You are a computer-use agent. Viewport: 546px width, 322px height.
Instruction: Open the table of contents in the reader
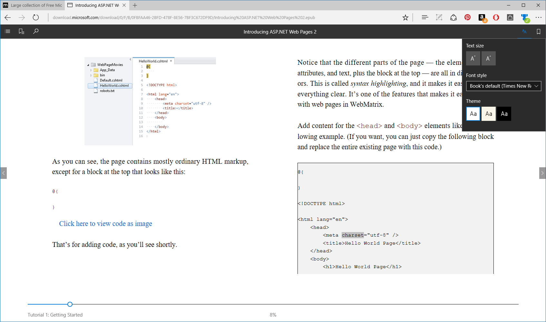(7, 31)
